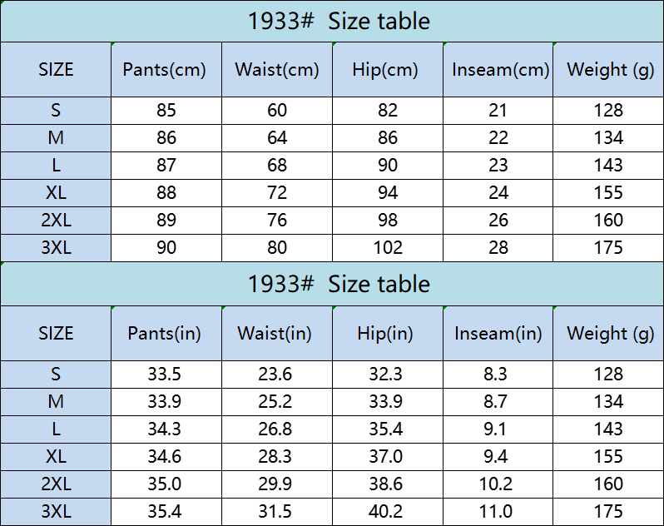The width and height of the screenshot is (664, 526).
Task: Select the XL weight 155 in cm table
Action: pos(608,193)
